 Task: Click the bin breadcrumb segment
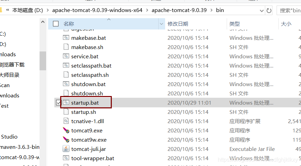220,10
